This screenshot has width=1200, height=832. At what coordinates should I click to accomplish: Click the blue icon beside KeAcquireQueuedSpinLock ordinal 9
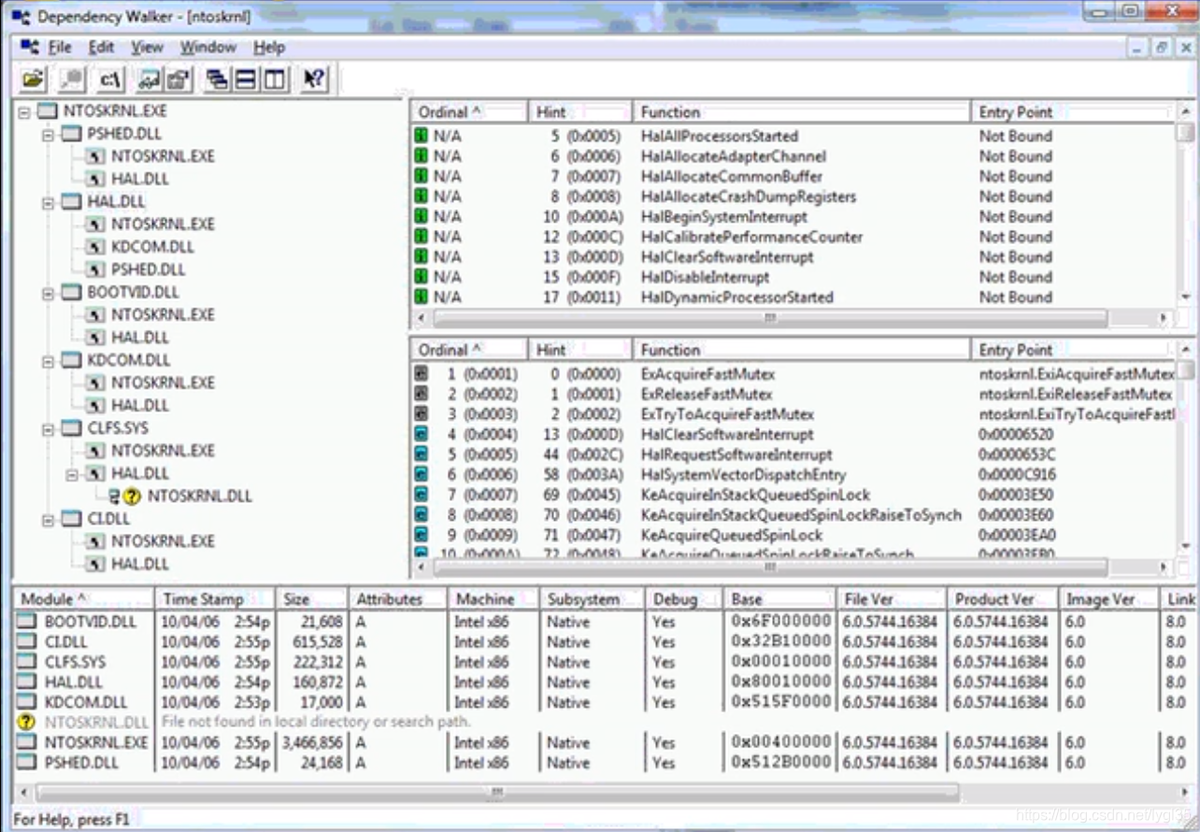[421, 535]
